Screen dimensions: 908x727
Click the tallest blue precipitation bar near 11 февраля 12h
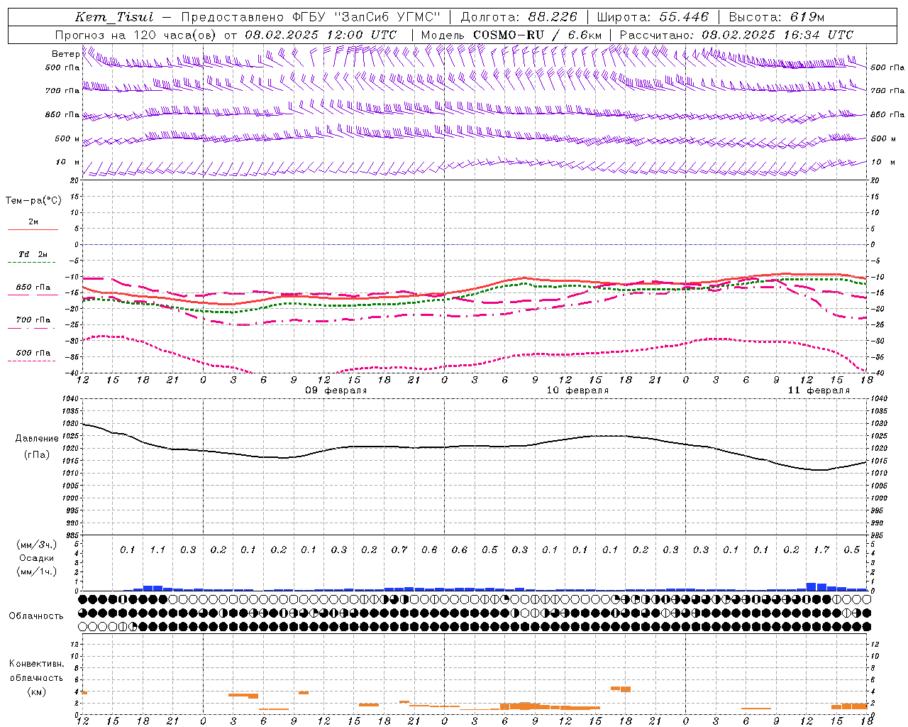coord(811,586)
